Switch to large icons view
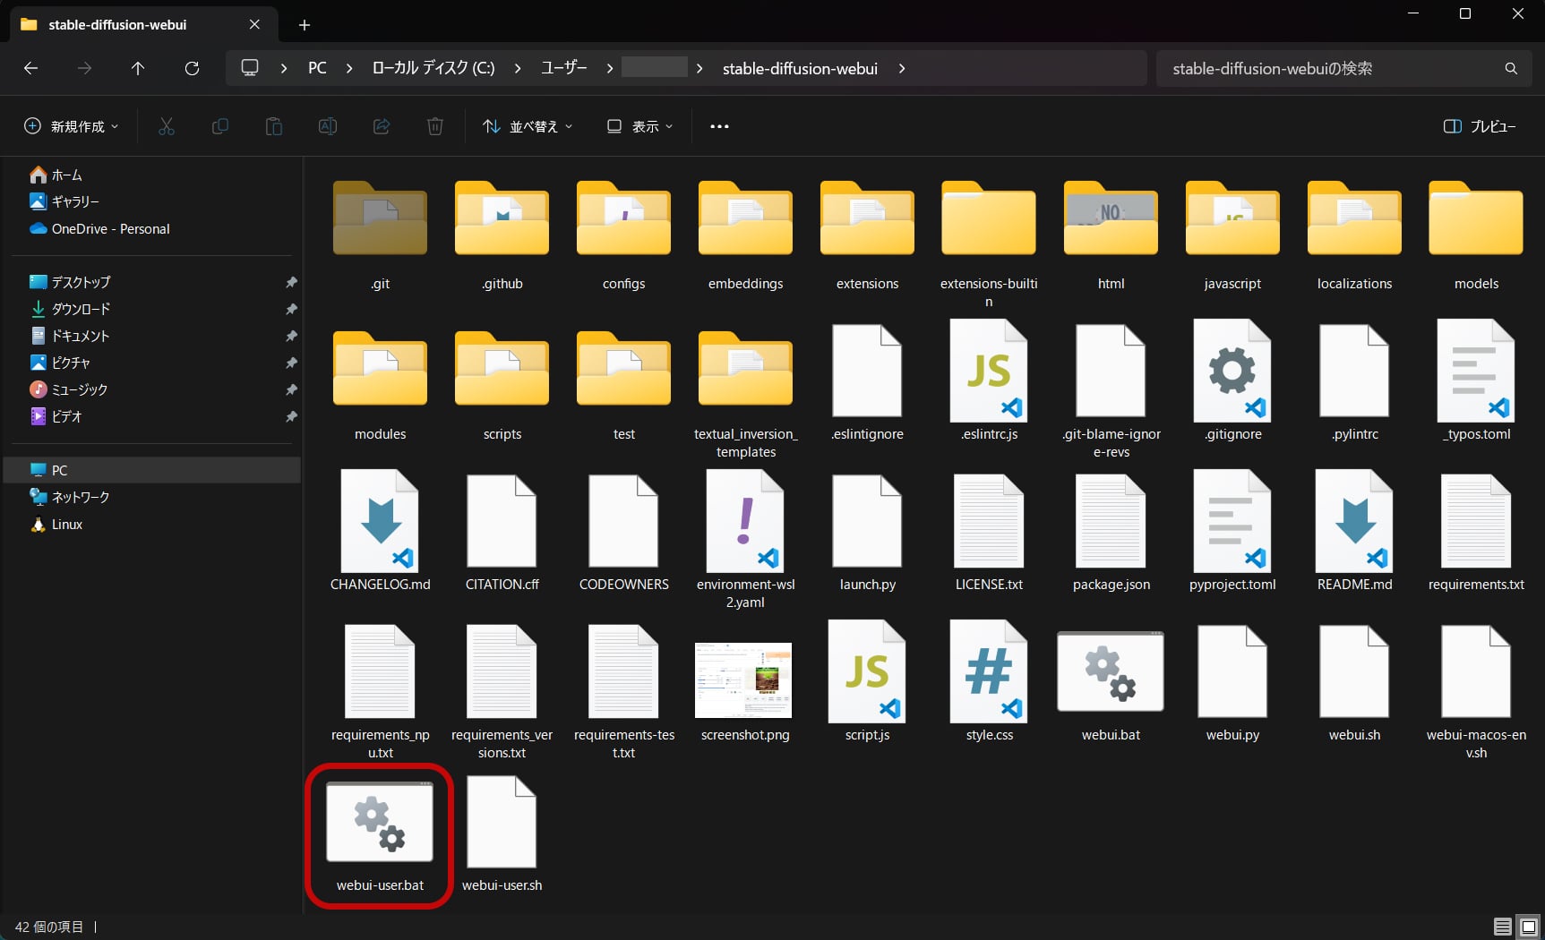The image size is (1545, 940). tap(1529, 927)
